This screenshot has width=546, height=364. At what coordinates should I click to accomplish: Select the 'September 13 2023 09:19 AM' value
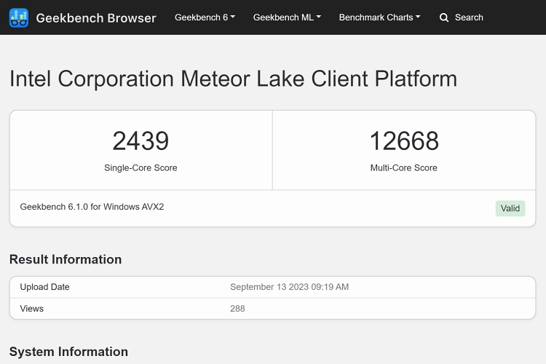coord(289,287)
